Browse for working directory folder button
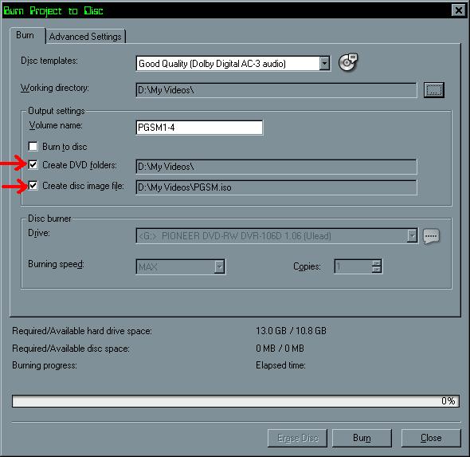 click(x=433, y=89)
